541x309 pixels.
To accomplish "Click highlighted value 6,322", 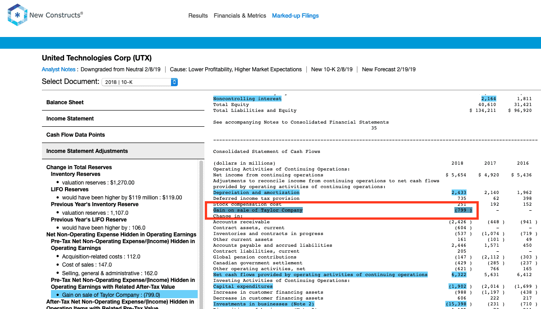I will coord(459,275).
